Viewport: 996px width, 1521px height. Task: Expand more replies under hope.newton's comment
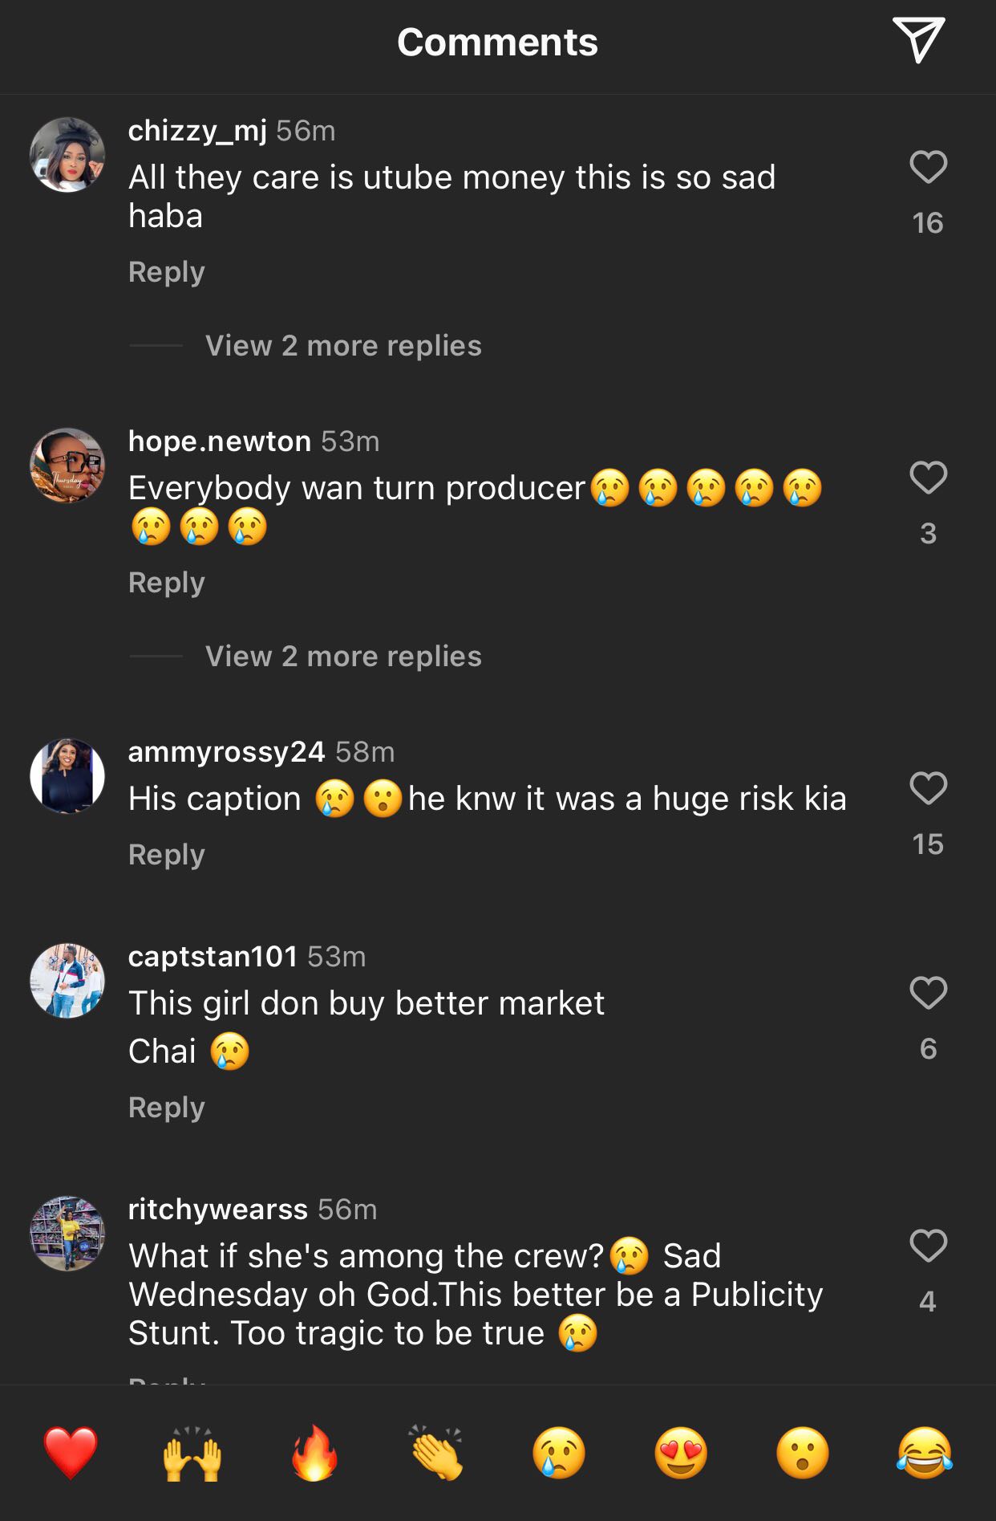point(343,657)
